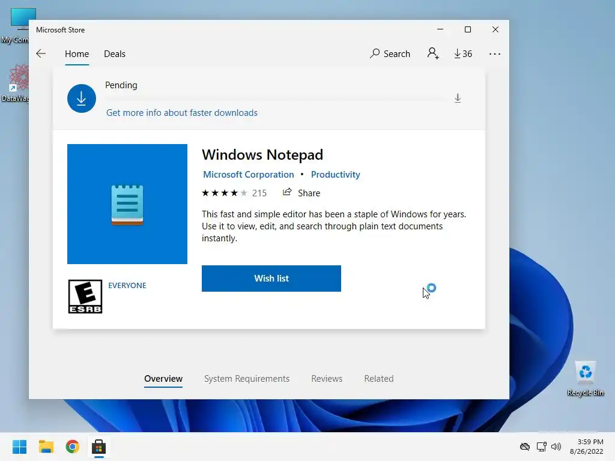Viewport: 615px width, 461px height.
Task: Open the Windows Start menu
Action: (19, 447)
